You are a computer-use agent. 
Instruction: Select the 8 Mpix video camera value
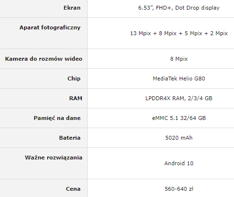(x=179, y=59)
